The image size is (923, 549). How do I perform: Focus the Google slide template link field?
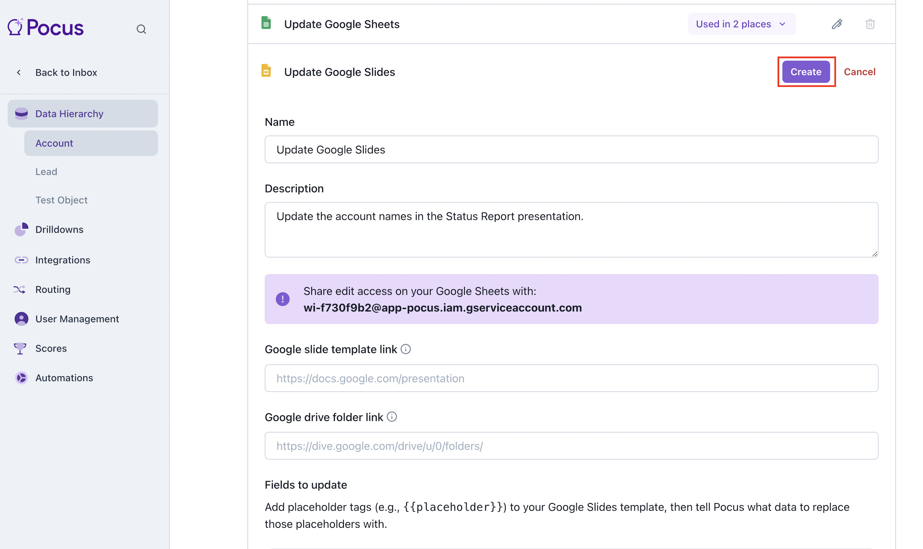(x=571, y=378)
